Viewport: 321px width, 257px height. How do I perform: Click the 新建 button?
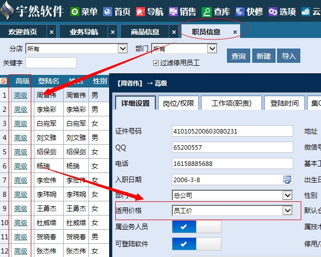coord(264,56)
